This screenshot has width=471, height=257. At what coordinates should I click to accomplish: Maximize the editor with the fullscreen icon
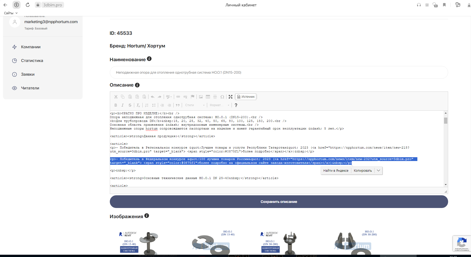pyautogui.click(x=231, y=97)
